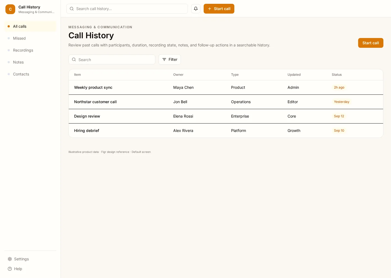391x278 pixels.
Task: Sort by Status column header
Action: 337,75
